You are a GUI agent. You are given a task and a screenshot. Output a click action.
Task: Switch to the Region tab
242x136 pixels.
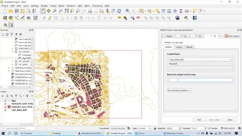(x=169, y=36)
